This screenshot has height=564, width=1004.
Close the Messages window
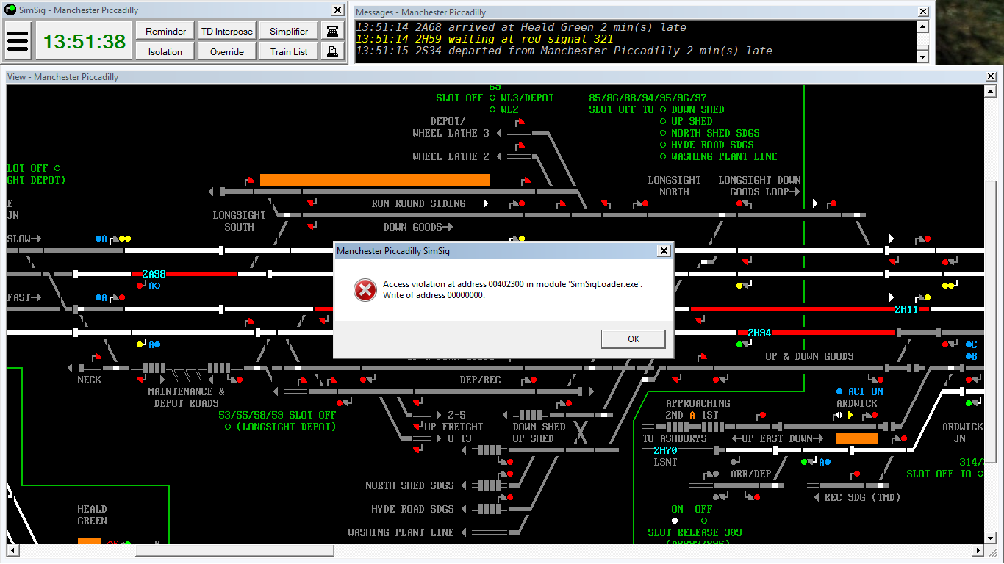point(923,12)
